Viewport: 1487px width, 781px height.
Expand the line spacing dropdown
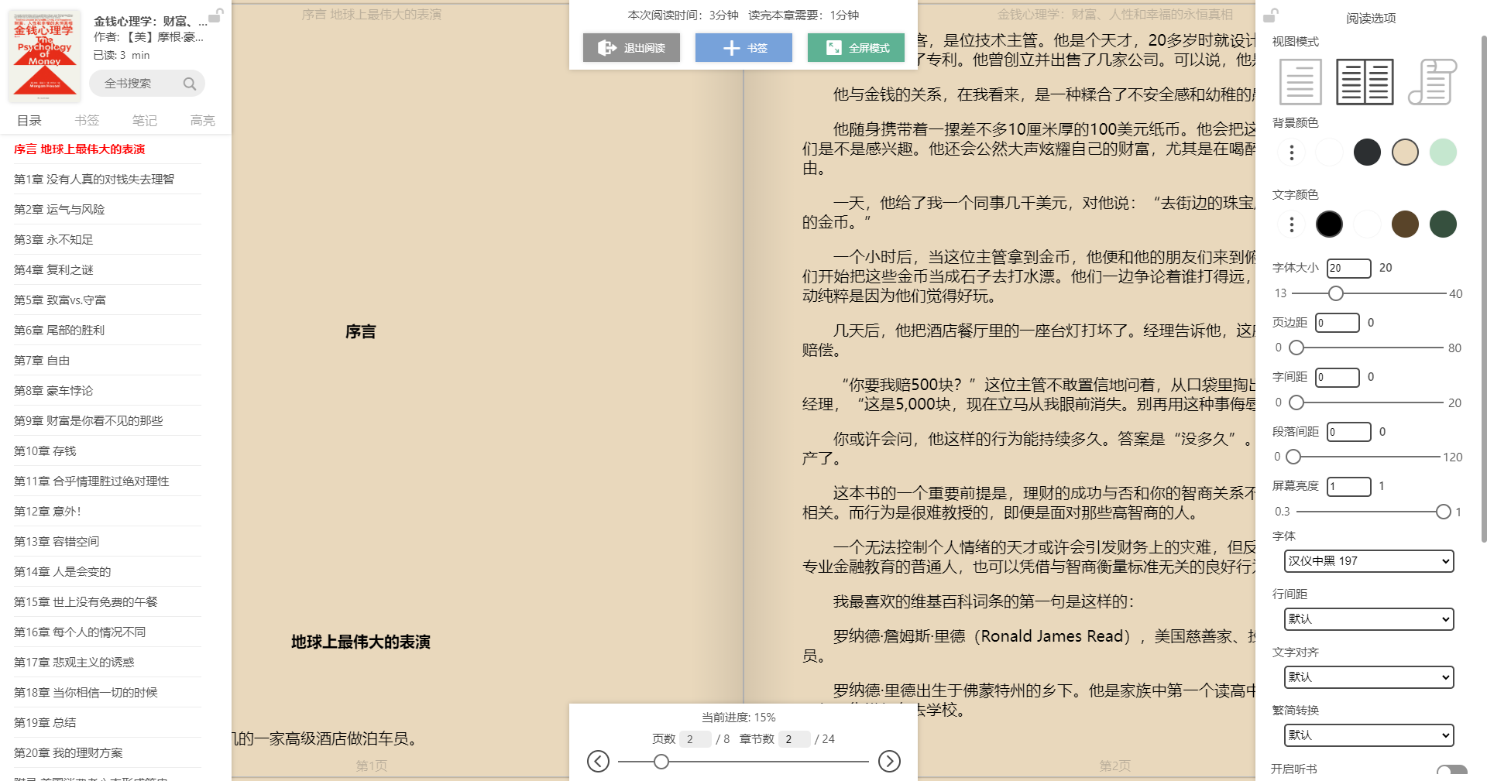pos(1369,619)
